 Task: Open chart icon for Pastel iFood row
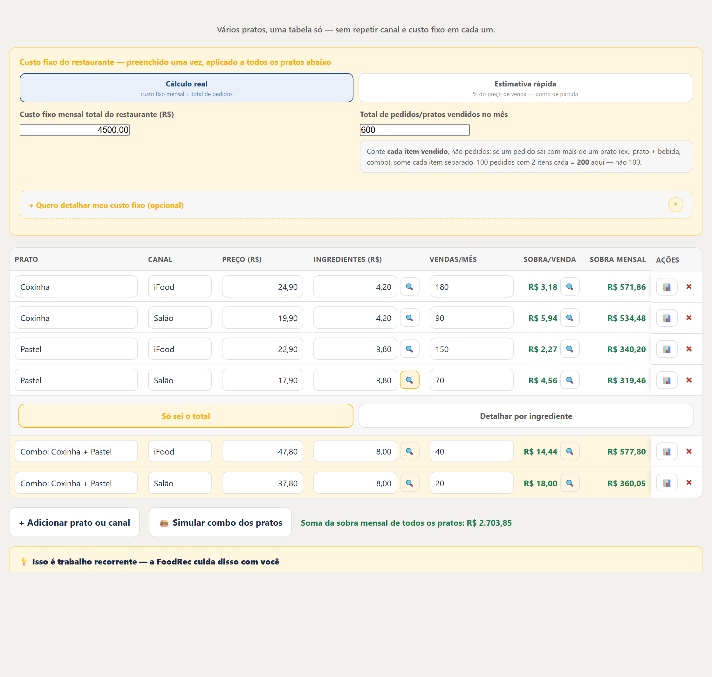(667, 349)
